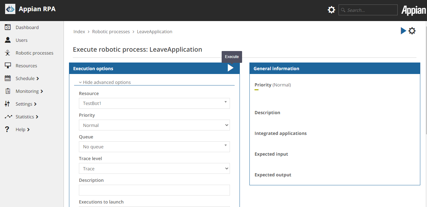Screen dimensions: 427x207
Task: Click the gear icon next to search
Action: pos(332,10)
